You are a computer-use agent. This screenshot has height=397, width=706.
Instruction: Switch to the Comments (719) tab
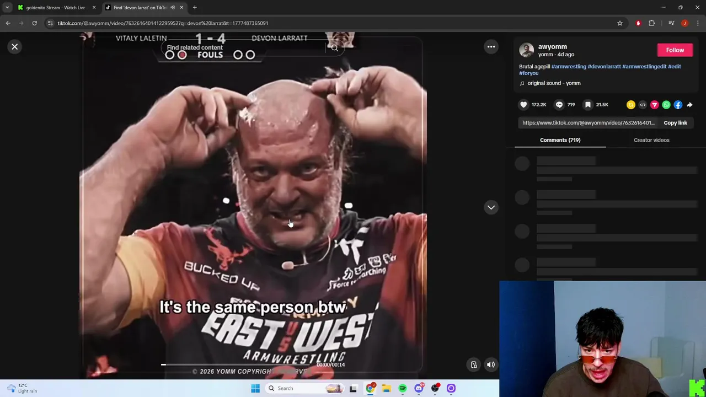point(560,140)
